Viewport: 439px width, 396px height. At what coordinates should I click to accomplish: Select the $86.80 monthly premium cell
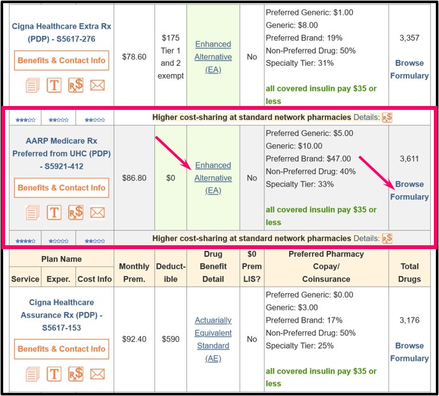point(134,178)
